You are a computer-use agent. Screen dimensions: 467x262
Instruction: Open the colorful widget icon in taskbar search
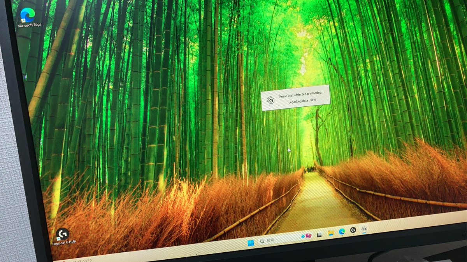pyautogui.click(x=306, y=236)
